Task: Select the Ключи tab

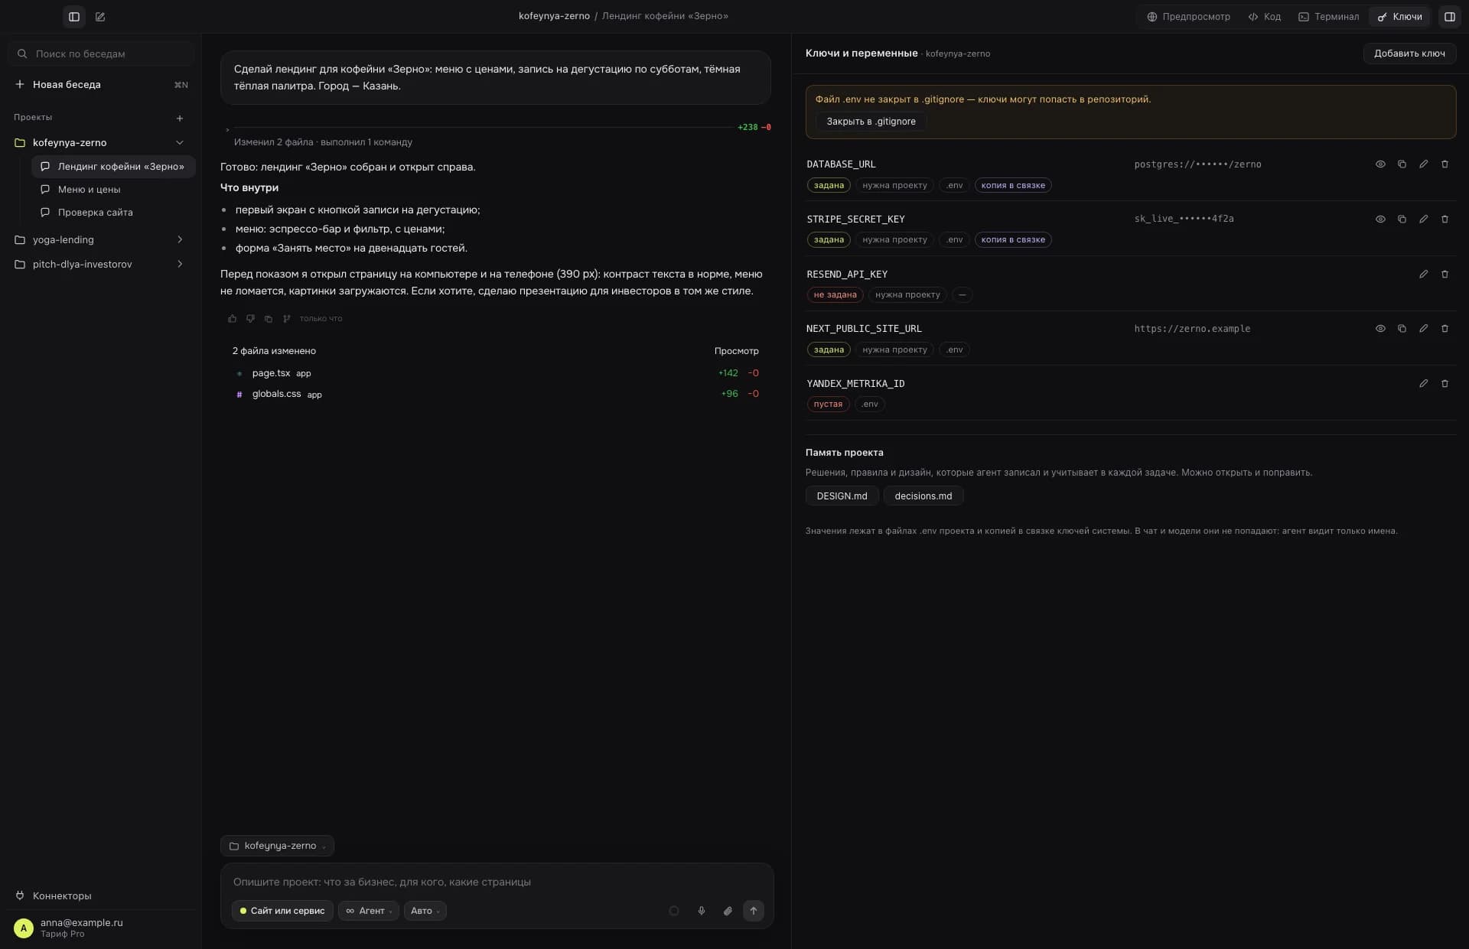Action: click(x=1399, y=16)
